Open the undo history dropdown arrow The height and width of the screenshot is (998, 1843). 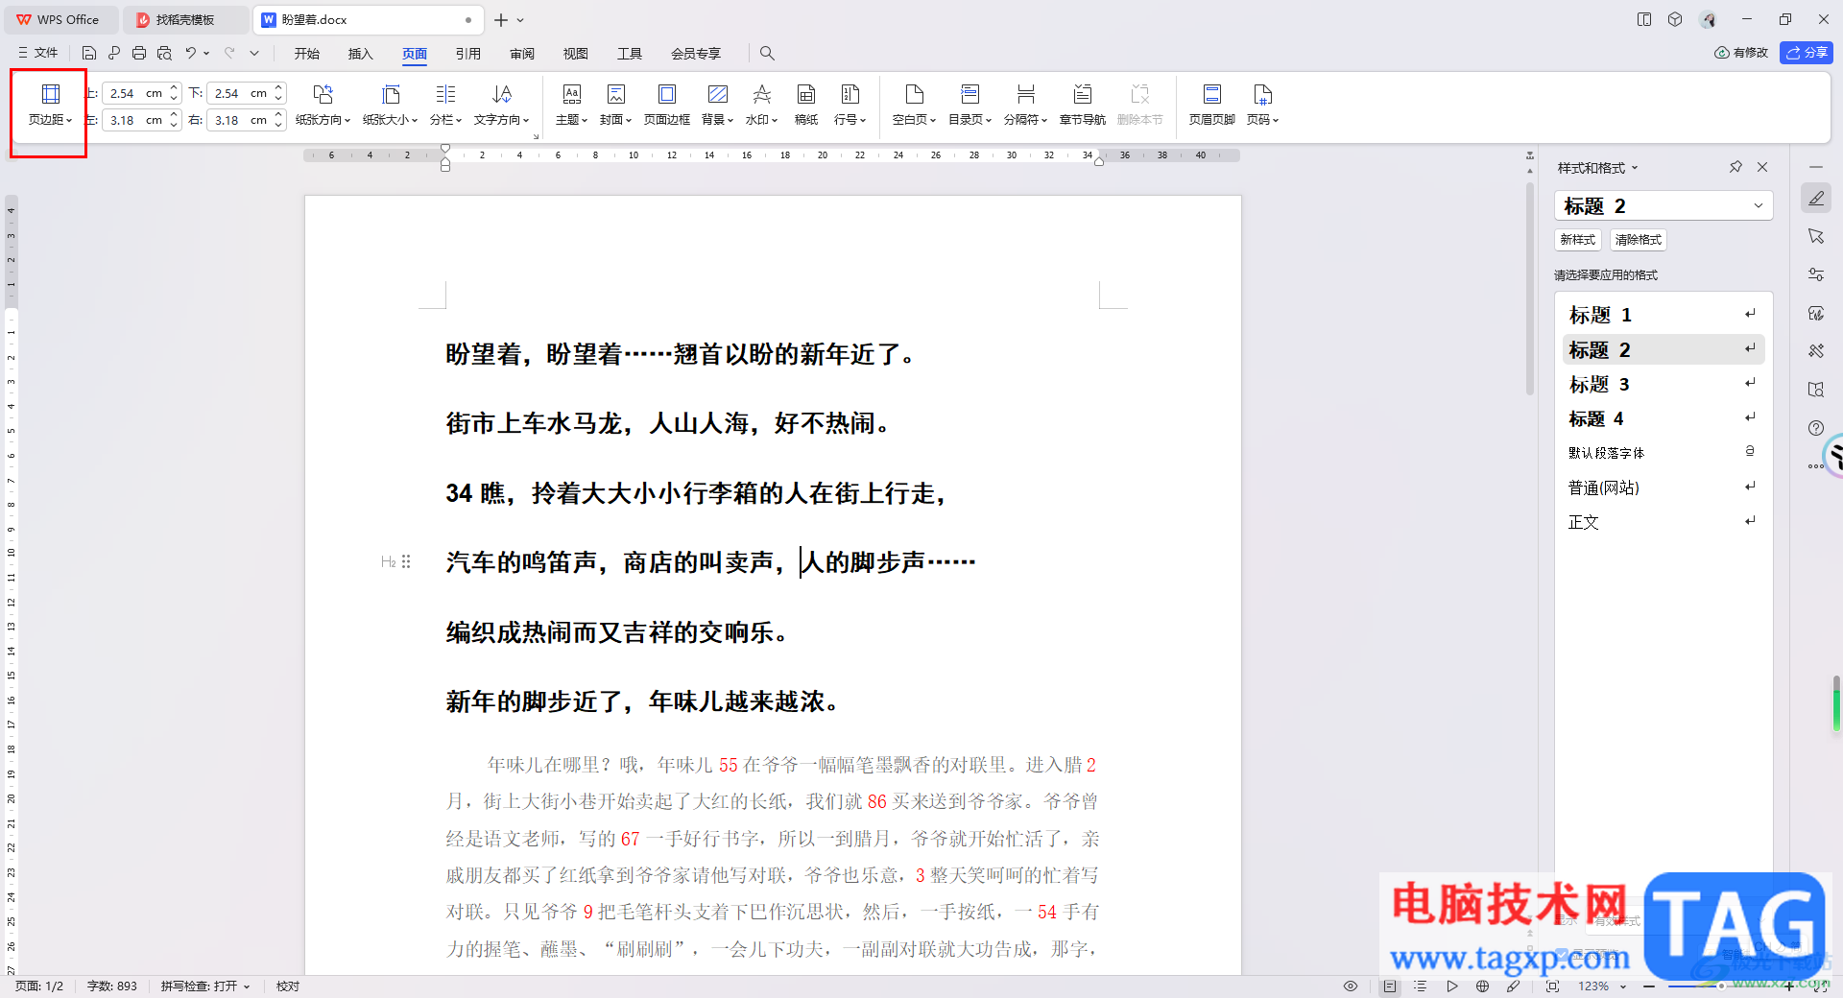coord(206,53)
